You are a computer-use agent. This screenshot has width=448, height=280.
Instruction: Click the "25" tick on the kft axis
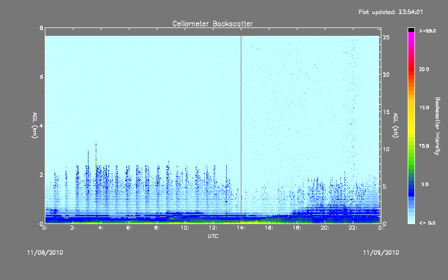pos(386,38)
